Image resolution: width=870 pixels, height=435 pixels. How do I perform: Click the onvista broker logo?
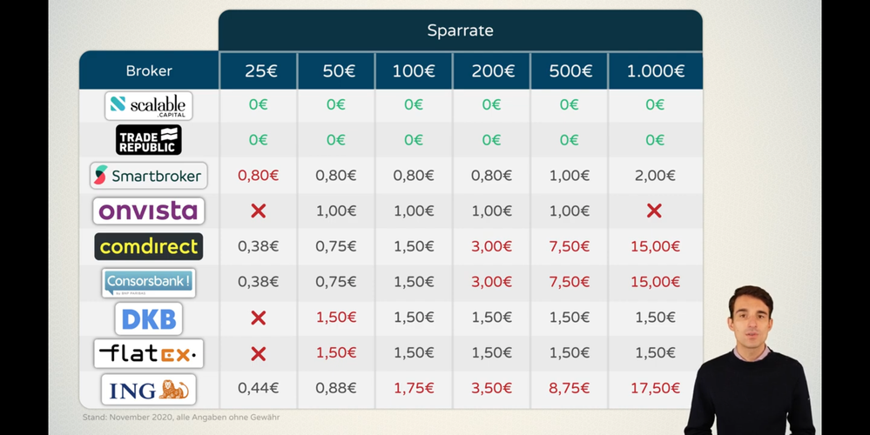point(148,211)
